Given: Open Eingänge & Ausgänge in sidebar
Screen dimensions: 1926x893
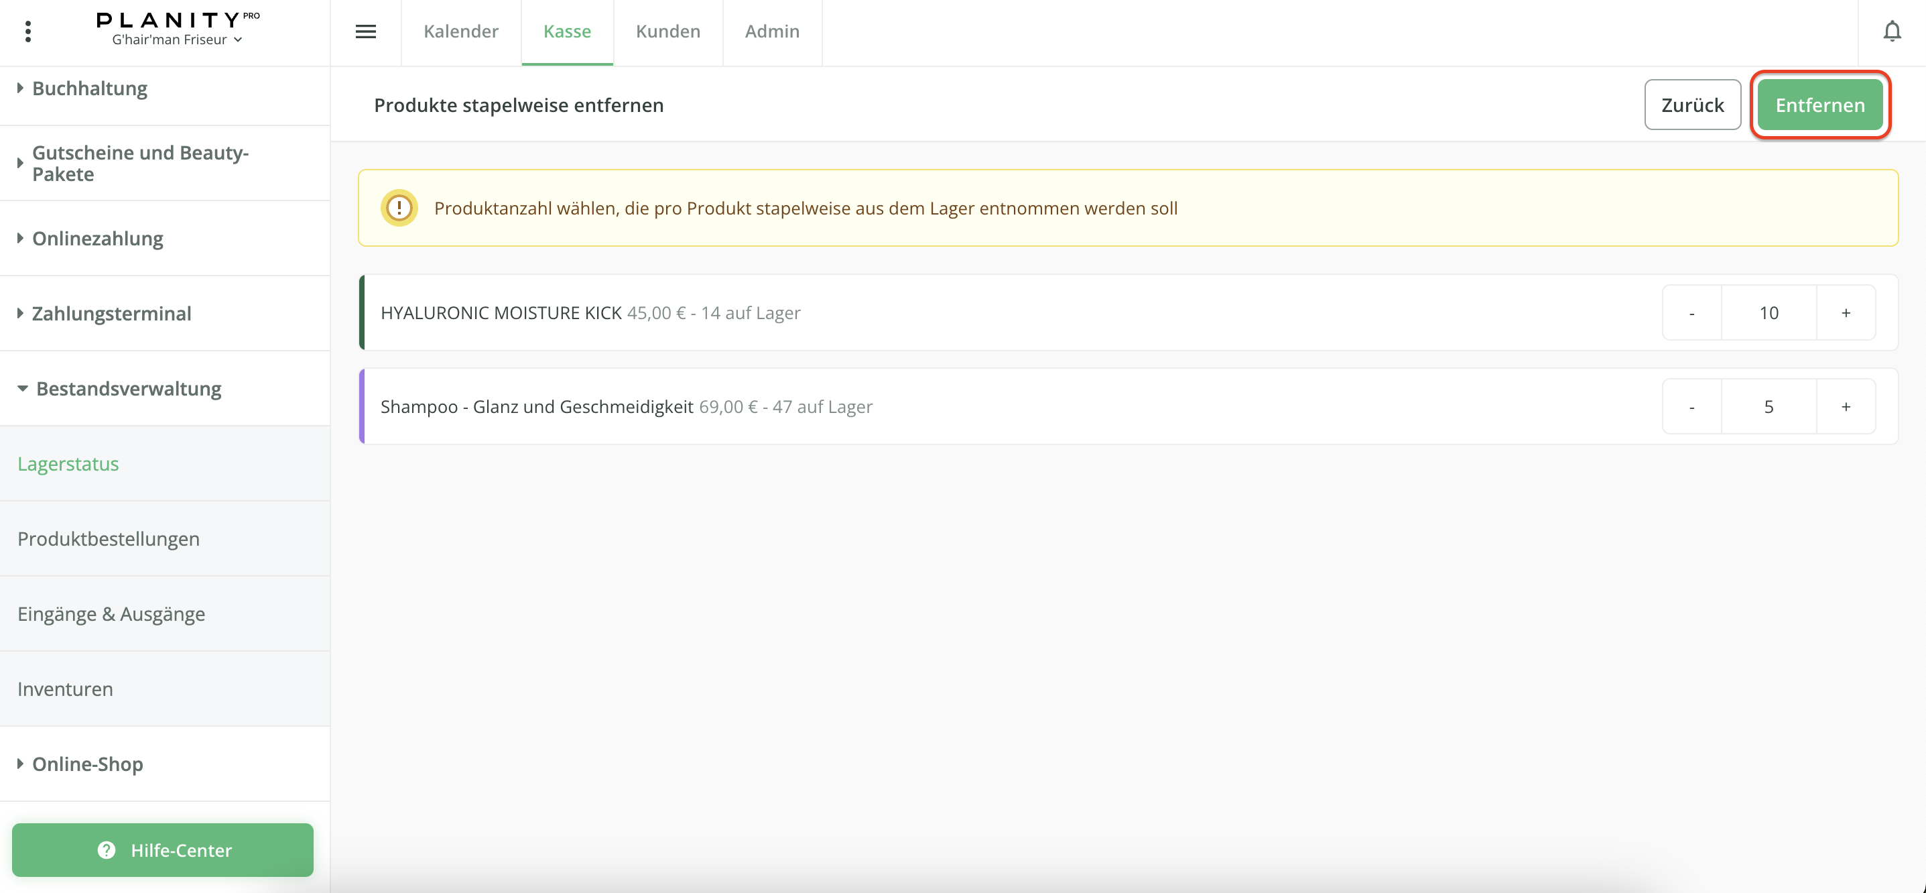Looking at the screenshot, I should pos(111,614).
